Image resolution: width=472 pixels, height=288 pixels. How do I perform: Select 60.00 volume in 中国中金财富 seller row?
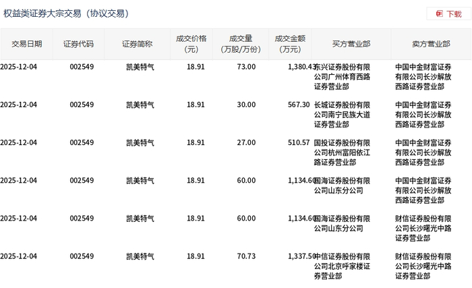tap(246, 181)
